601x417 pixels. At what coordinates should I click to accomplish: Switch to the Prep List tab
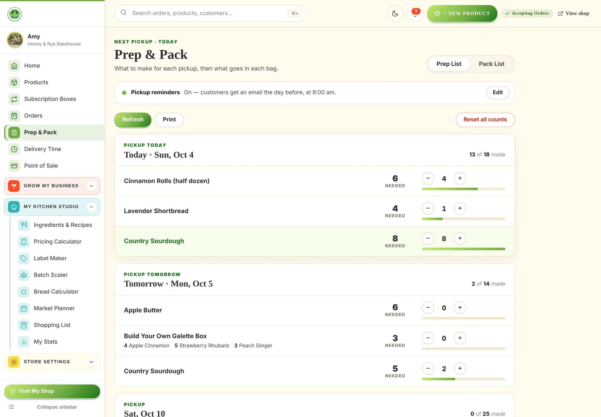(x=449, y=64)
